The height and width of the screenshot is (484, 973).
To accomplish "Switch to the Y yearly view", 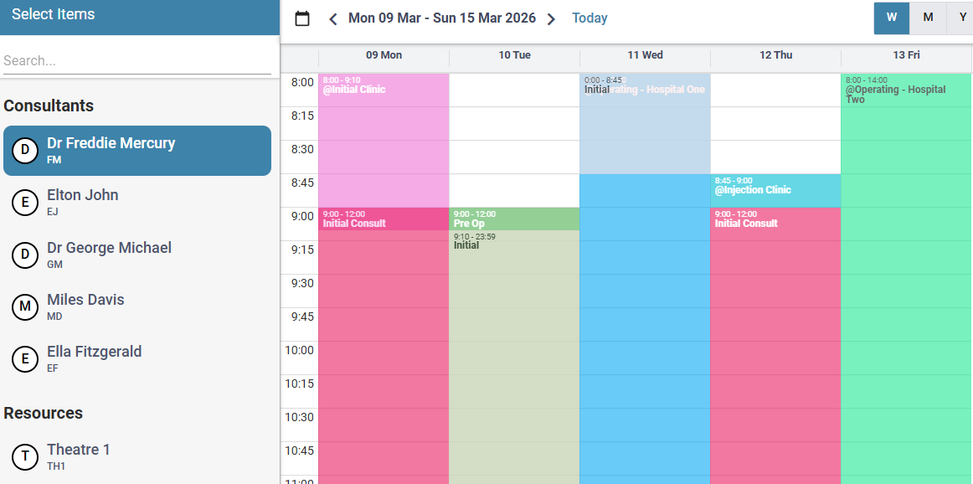I will pyautogui.click(x=961, y=18).
